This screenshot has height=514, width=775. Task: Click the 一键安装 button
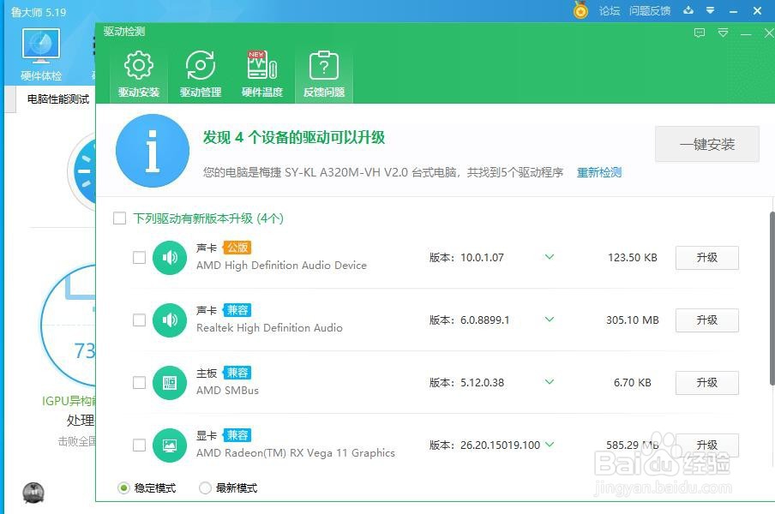coord(706,144)
